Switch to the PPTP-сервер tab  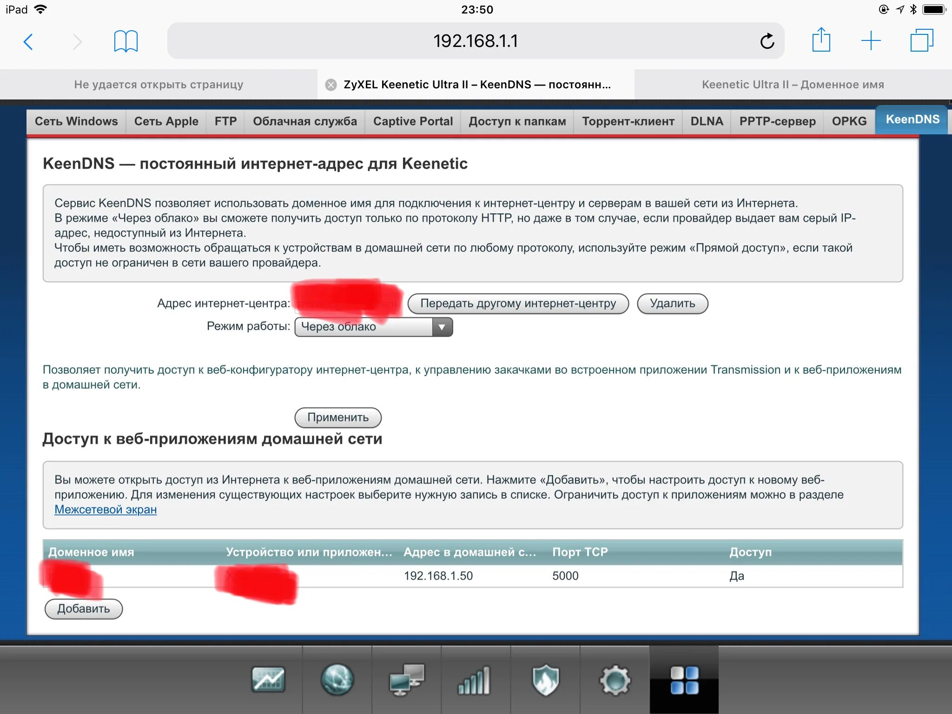pyautogui.click(x=777, y=121)
